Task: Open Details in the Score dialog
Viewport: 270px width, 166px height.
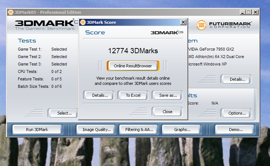Action: [x=99, y=95]
